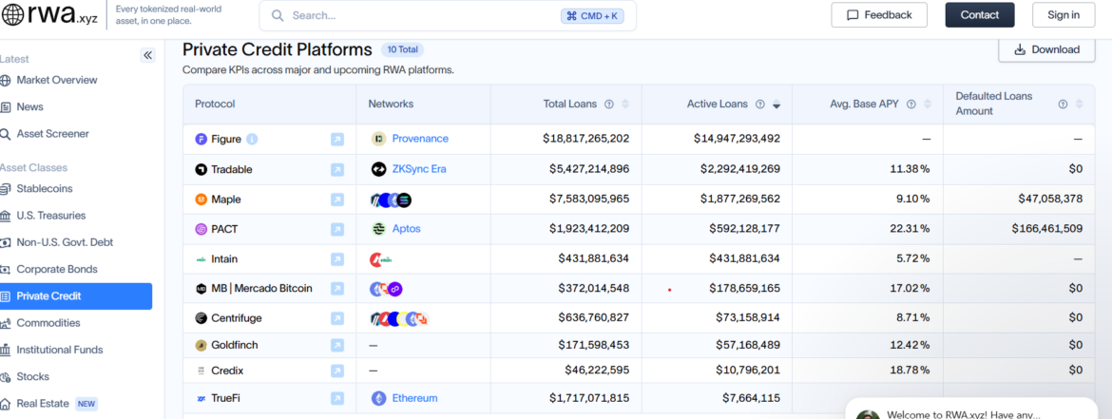This screenshot has width=1112, height=419.
Task: Click the Avg. Base APY info icon
Action: coord(911,105)
